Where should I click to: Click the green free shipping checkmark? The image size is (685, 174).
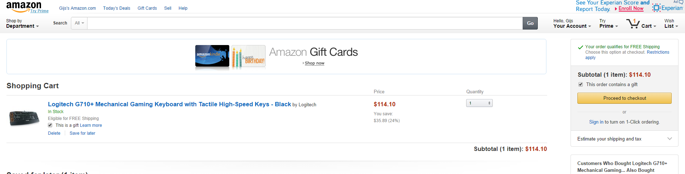[x=580, y=47]
